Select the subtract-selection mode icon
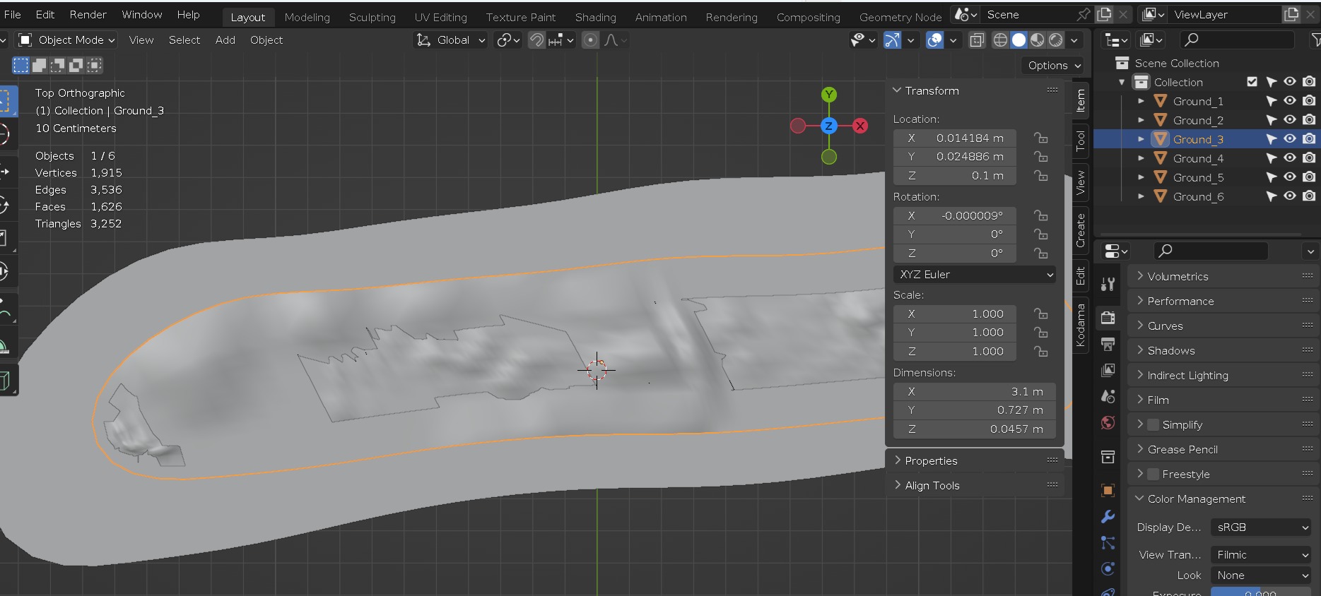The image size is (1321, 596). click(x=58, y=66)
